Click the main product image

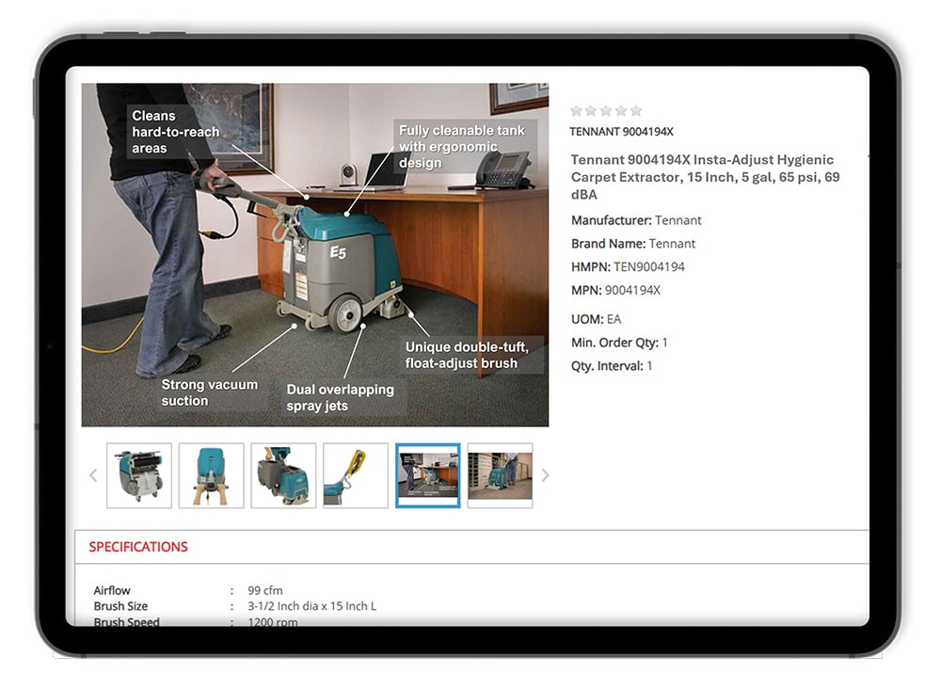[315, 255]
